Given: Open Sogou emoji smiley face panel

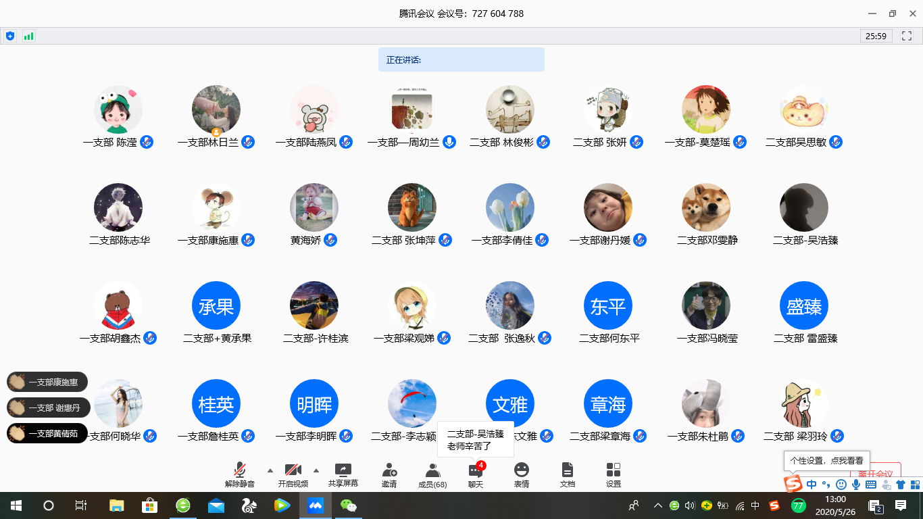Looking at the screenshot, I should (x=841, y=485).
